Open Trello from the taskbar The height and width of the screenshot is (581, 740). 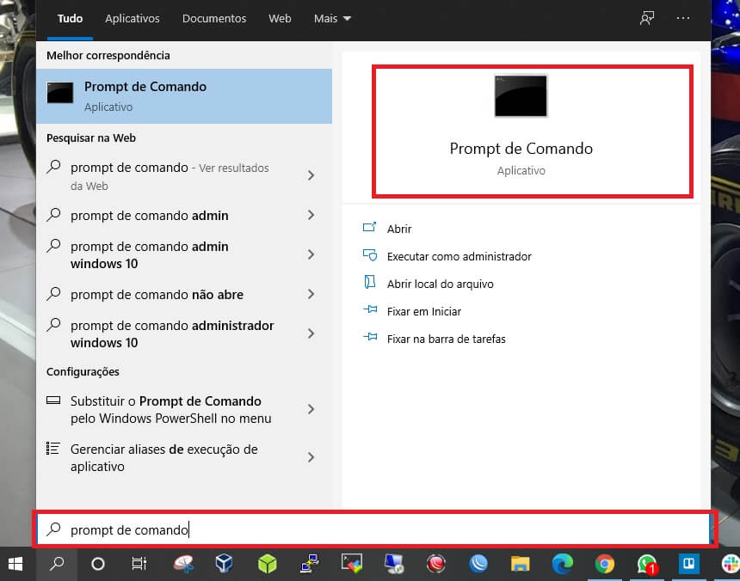pos(688,564)
